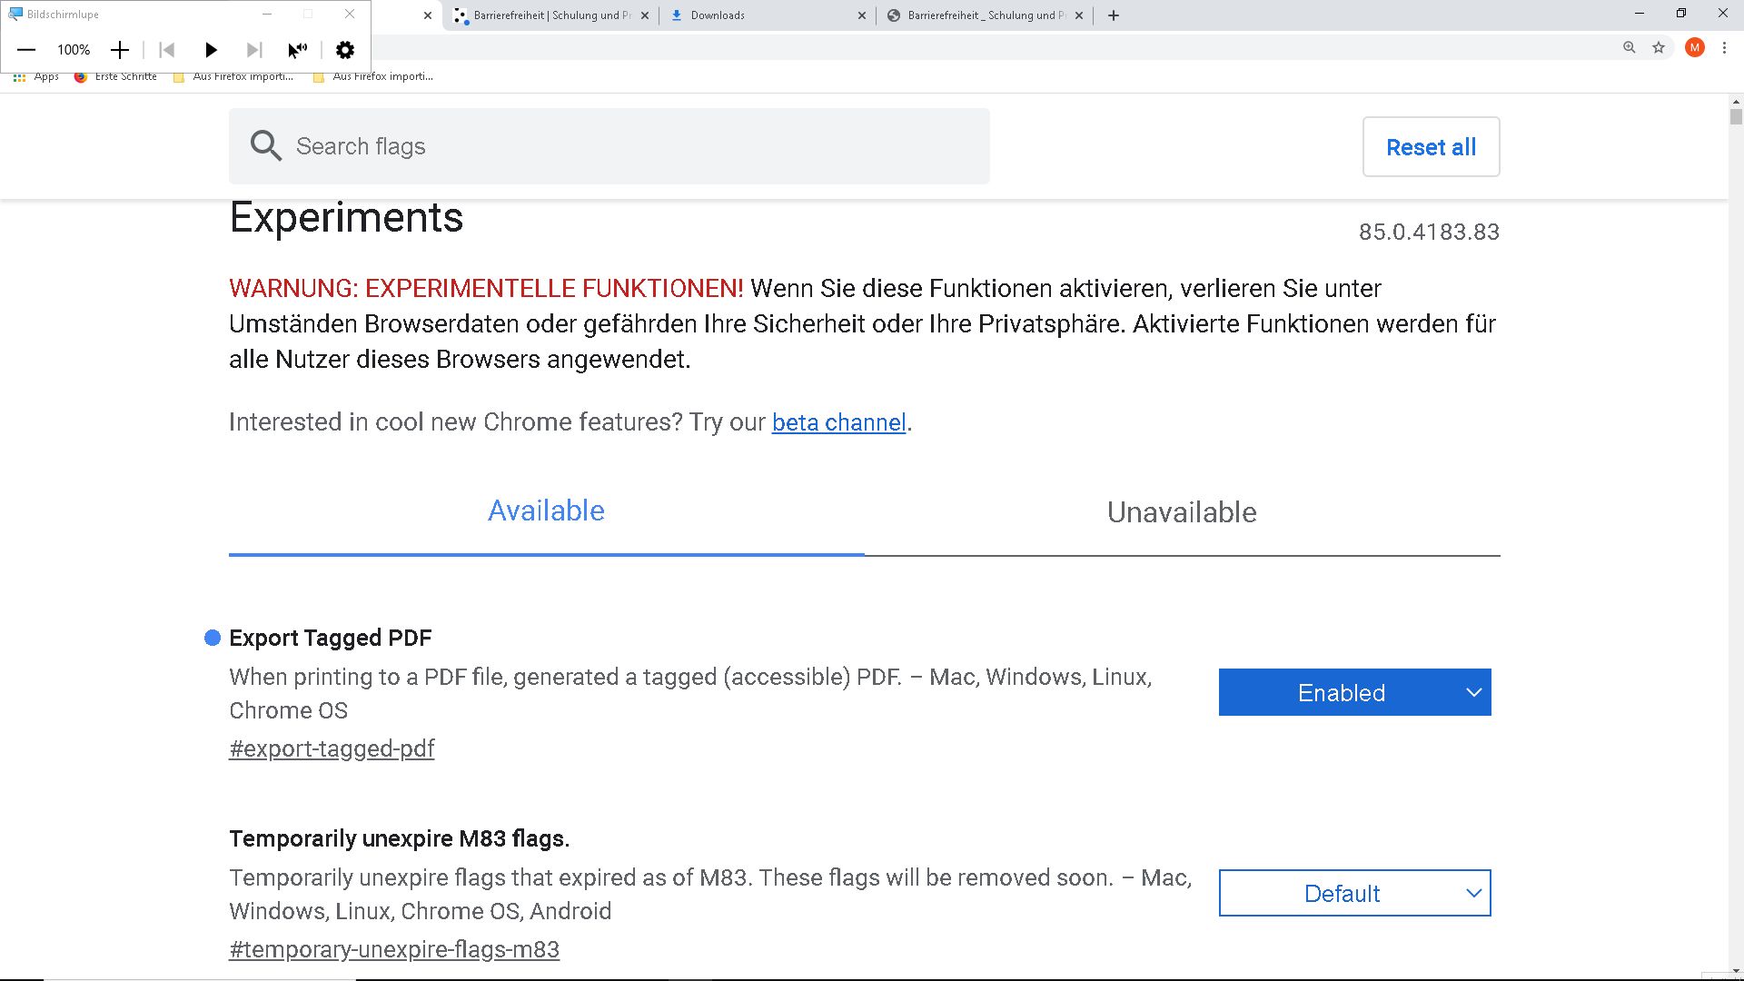Open the #export-tagged-pdf anchor link
This screenshot has height=981, width=1744.
click(x=332, y=748)
